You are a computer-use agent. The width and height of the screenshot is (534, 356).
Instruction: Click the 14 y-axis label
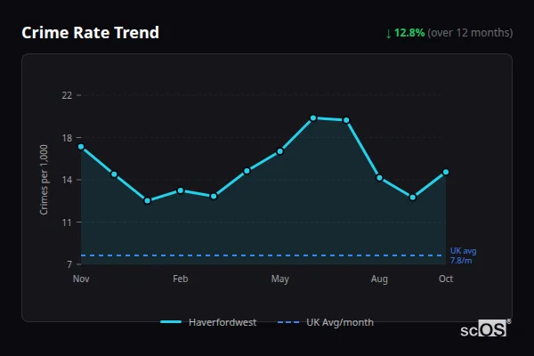67,180
